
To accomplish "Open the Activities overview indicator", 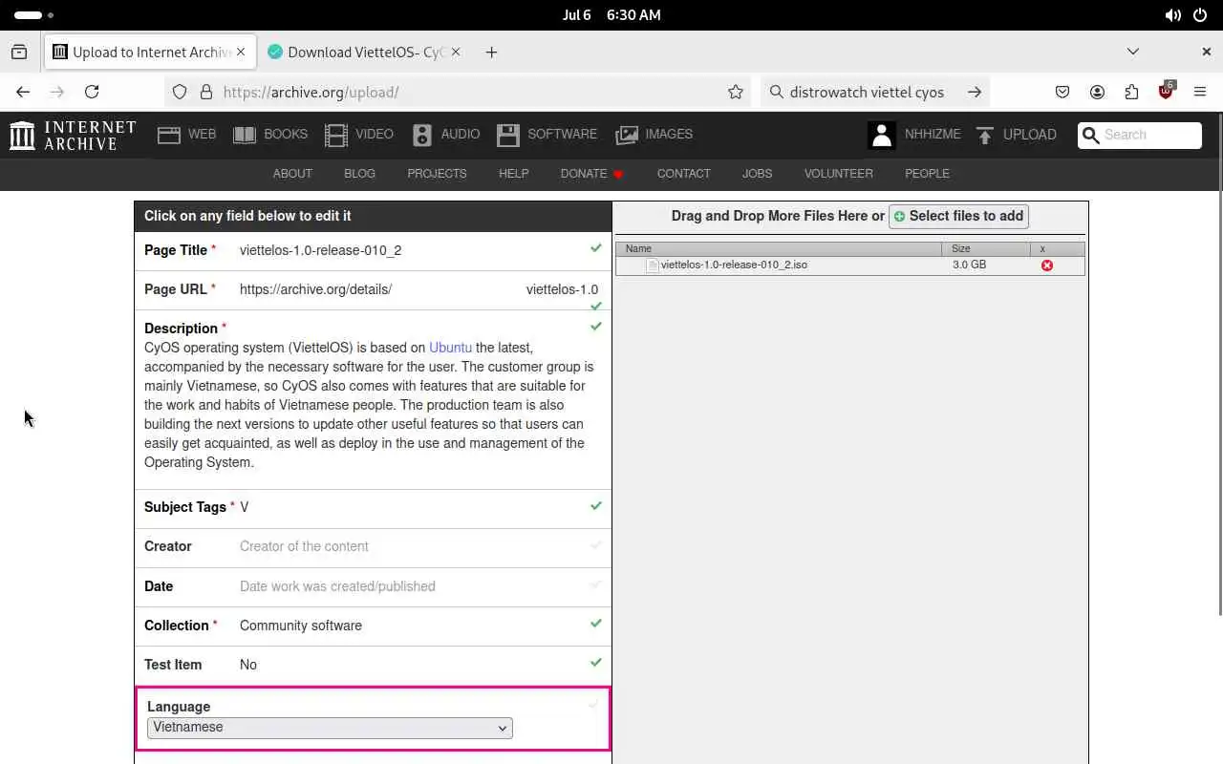I will [x=34, y=15].
